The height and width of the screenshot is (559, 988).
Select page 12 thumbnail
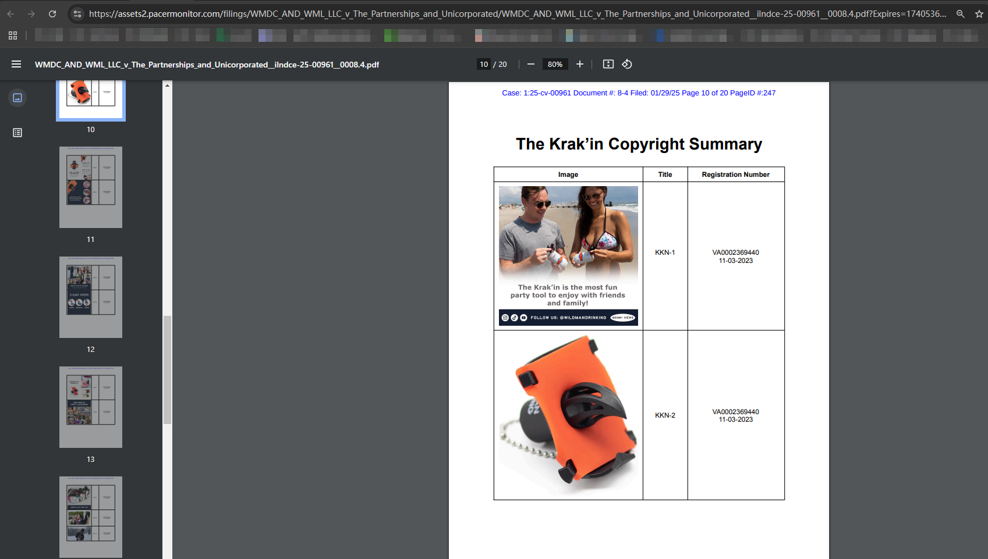91,297
